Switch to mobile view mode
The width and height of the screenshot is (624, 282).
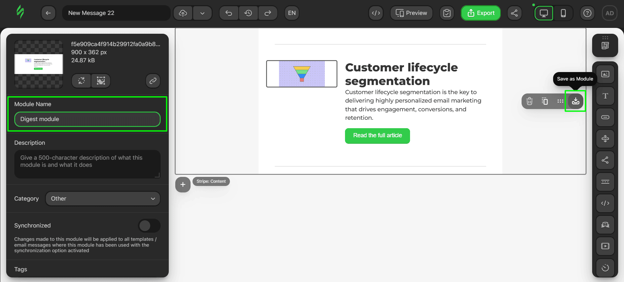pyautogui.click(x=563, y=13)
